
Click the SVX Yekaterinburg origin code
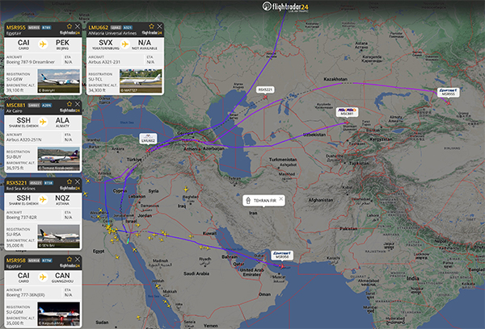coord(105,43)
